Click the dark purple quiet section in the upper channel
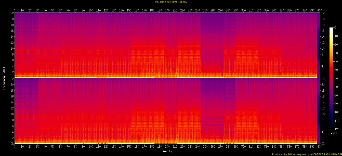Screen dimensions: 342x156 click(212, 25)
